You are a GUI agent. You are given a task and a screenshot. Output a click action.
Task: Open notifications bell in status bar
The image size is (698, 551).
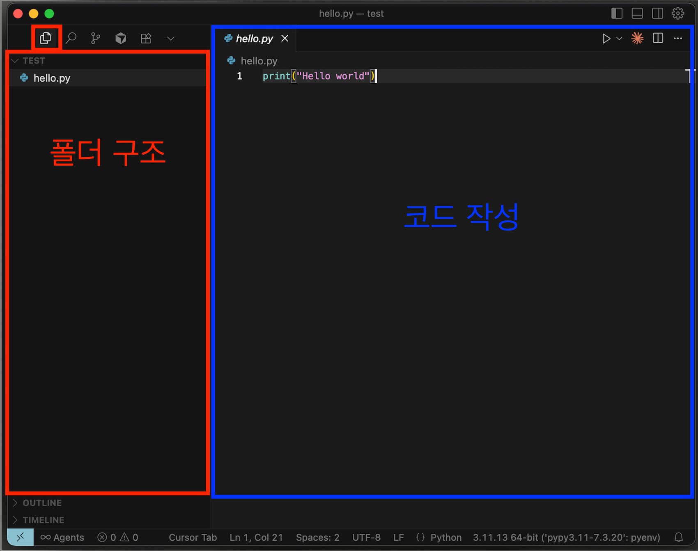pos(679,537)
